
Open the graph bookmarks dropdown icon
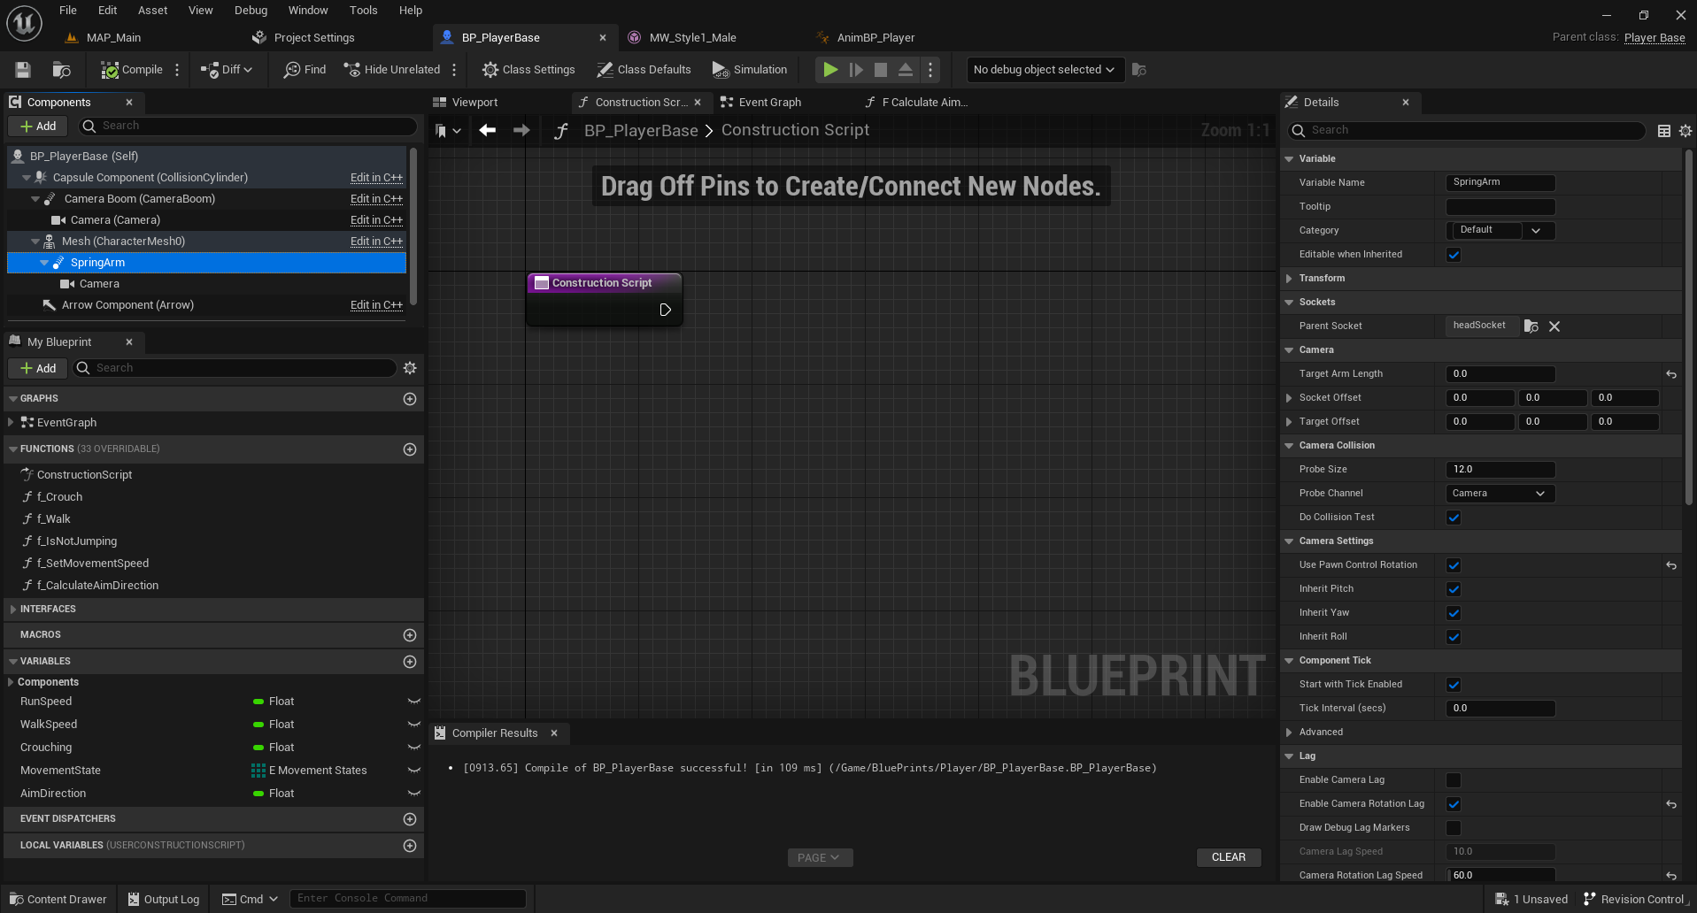coord(448,131)
